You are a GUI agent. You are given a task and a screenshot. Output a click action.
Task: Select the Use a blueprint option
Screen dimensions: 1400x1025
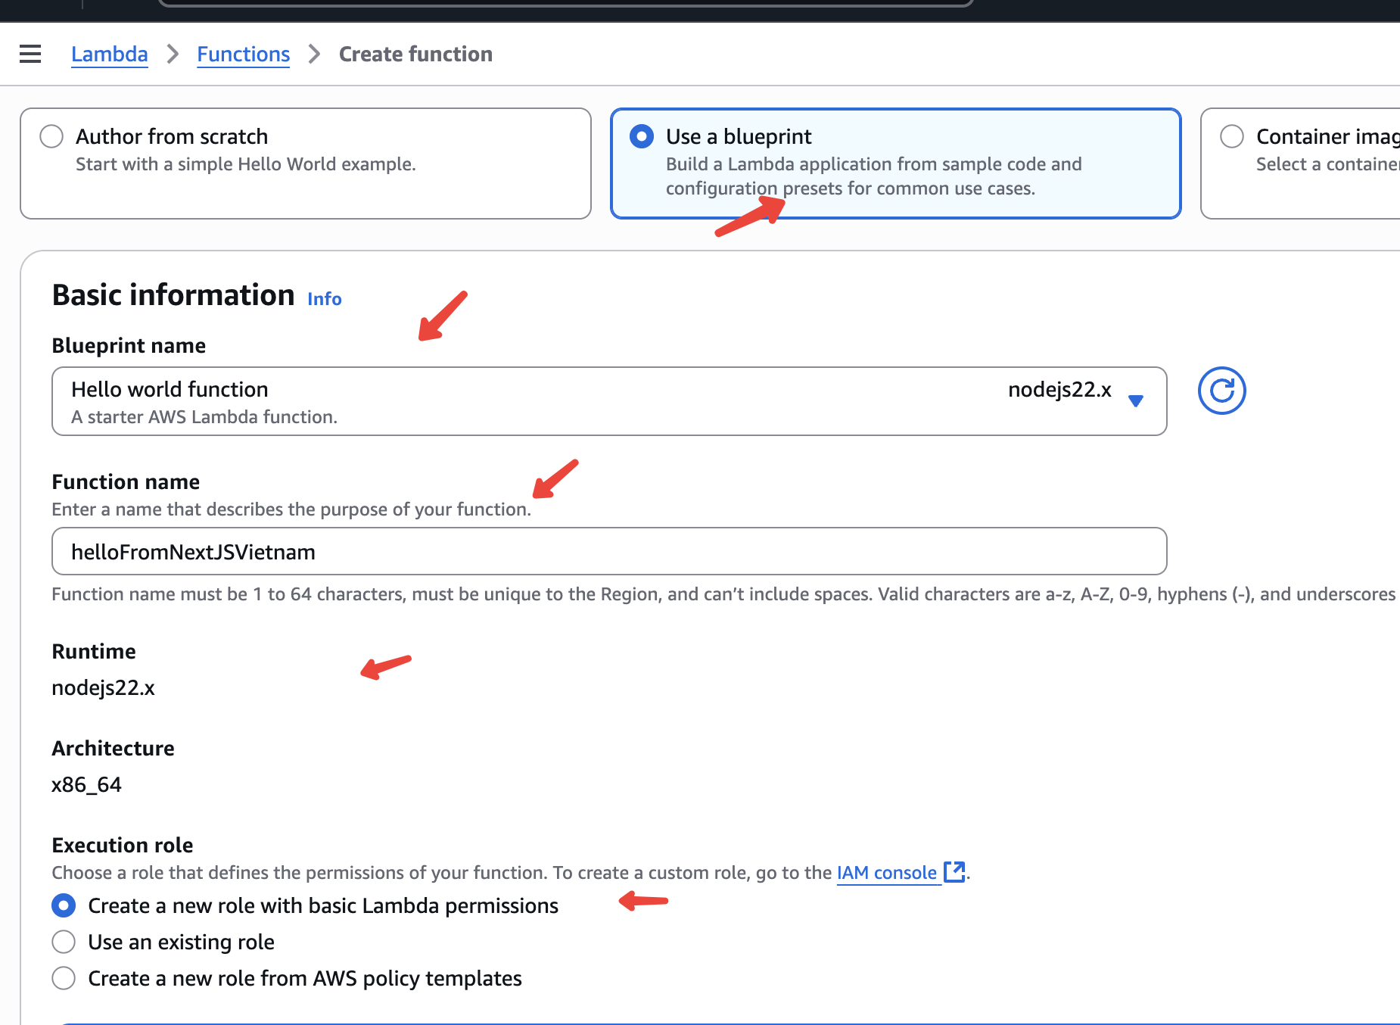coord(642,136)
